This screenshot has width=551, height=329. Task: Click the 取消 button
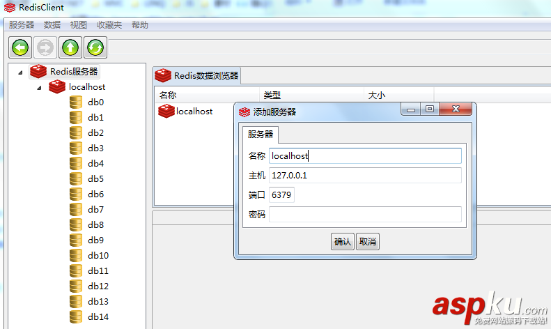pos(368,241)
